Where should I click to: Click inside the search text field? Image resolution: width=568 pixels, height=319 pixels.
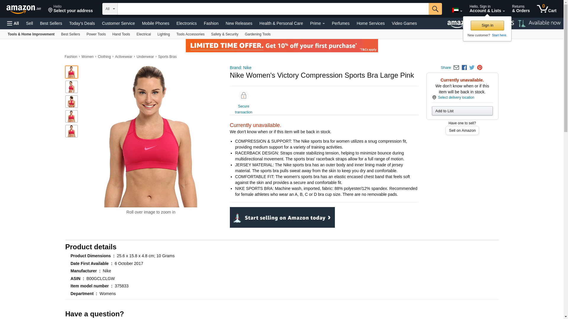click(x=273, y=9)
